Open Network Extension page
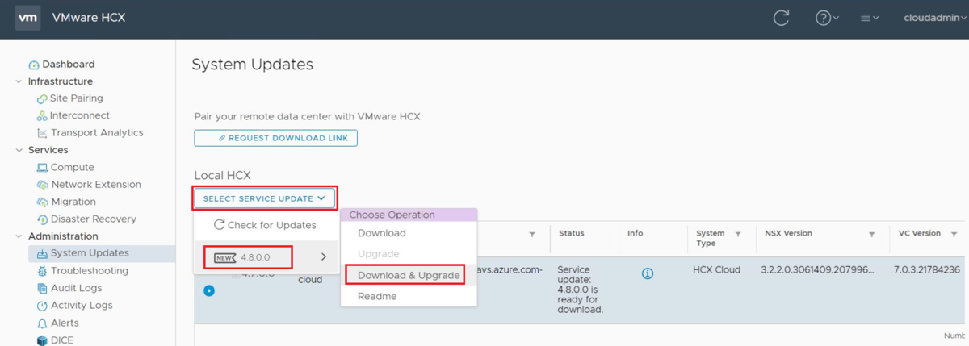Image resolution: width=969 pixels, height=346 pixels. pyautogui.click(x=96, y=185)
